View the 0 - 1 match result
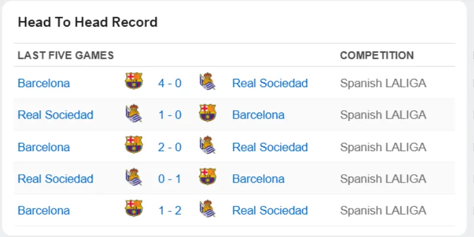Screen dimensions: 474x237 (170, 179)
